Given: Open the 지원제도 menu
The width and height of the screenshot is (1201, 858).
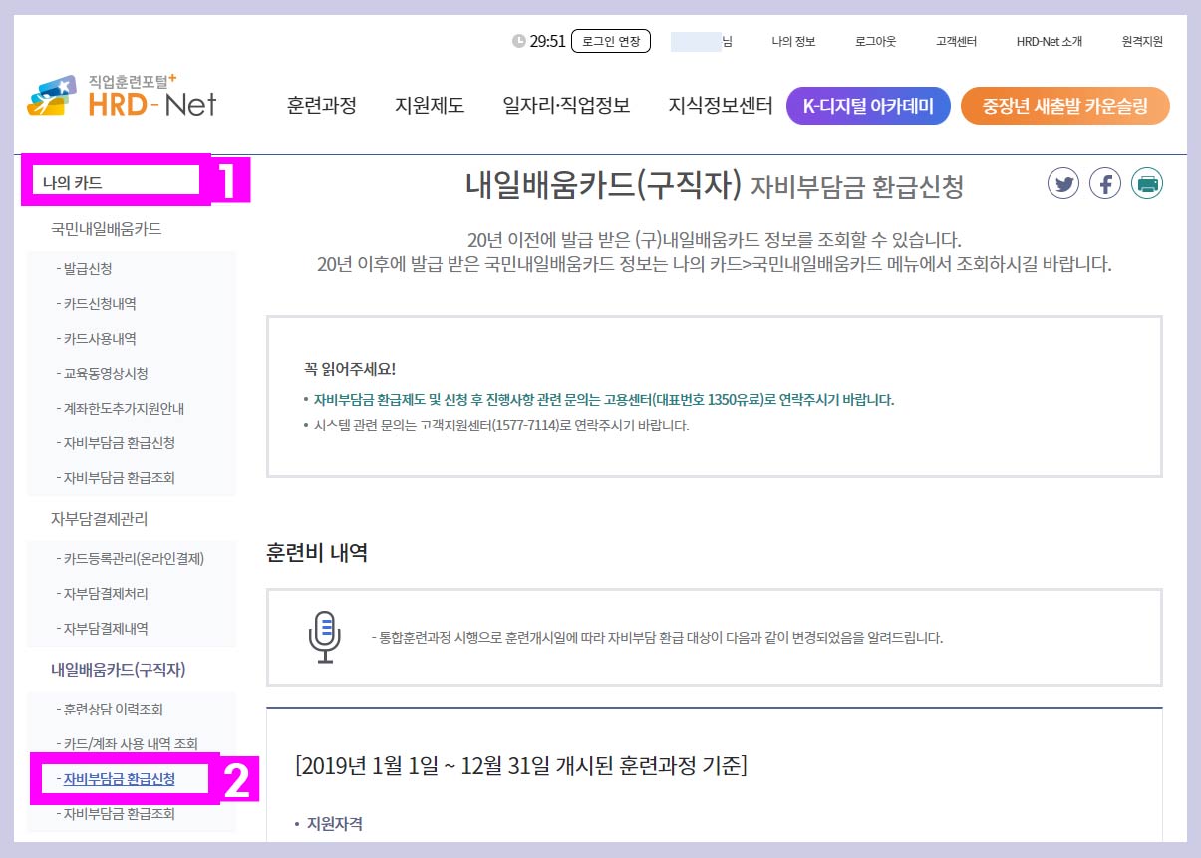Looking at the screenshot, I should 431,106.
